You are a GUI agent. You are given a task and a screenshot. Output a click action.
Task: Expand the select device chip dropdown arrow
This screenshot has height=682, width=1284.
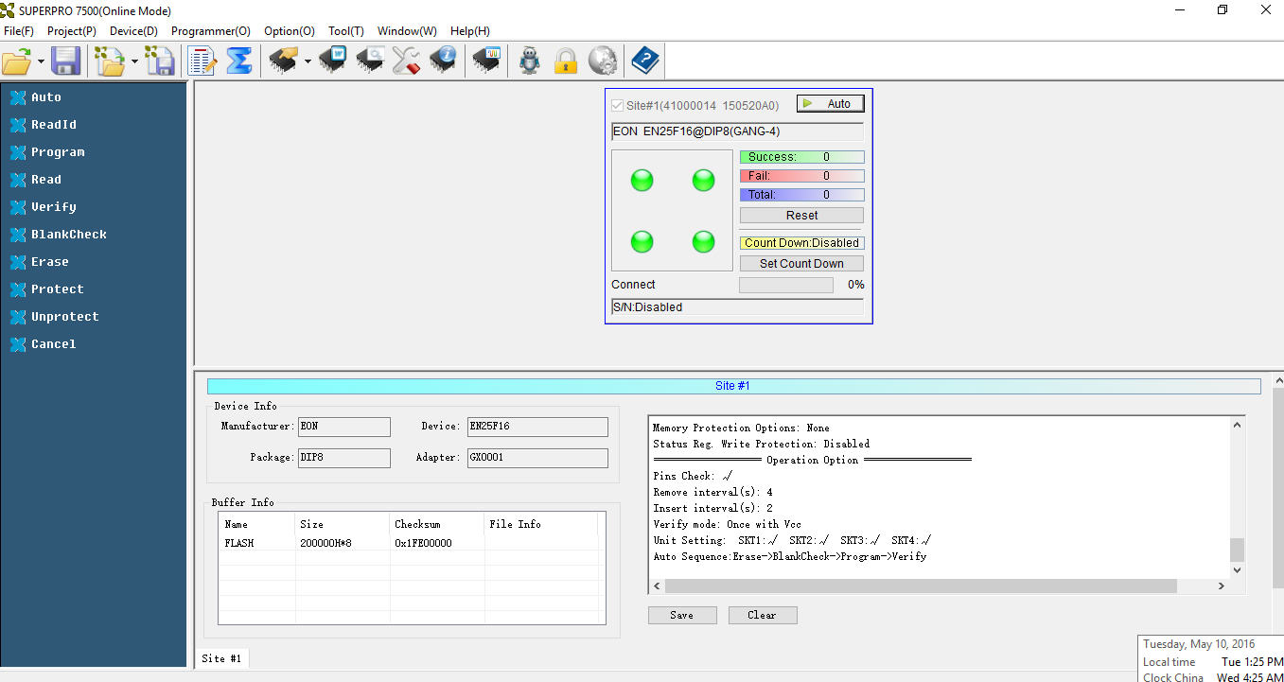(x=308, y=62)
